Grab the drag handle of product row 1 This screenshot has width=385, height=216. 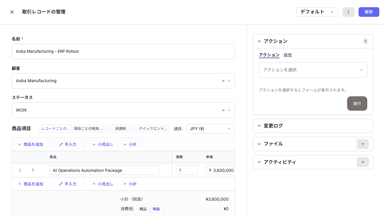[x=20, y=170]
